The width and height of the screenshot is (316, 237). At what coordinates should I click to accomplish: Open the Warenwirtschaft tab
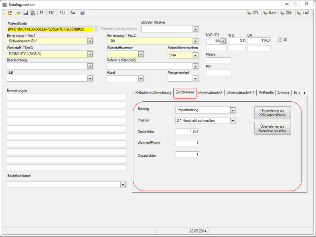point(210,93)
